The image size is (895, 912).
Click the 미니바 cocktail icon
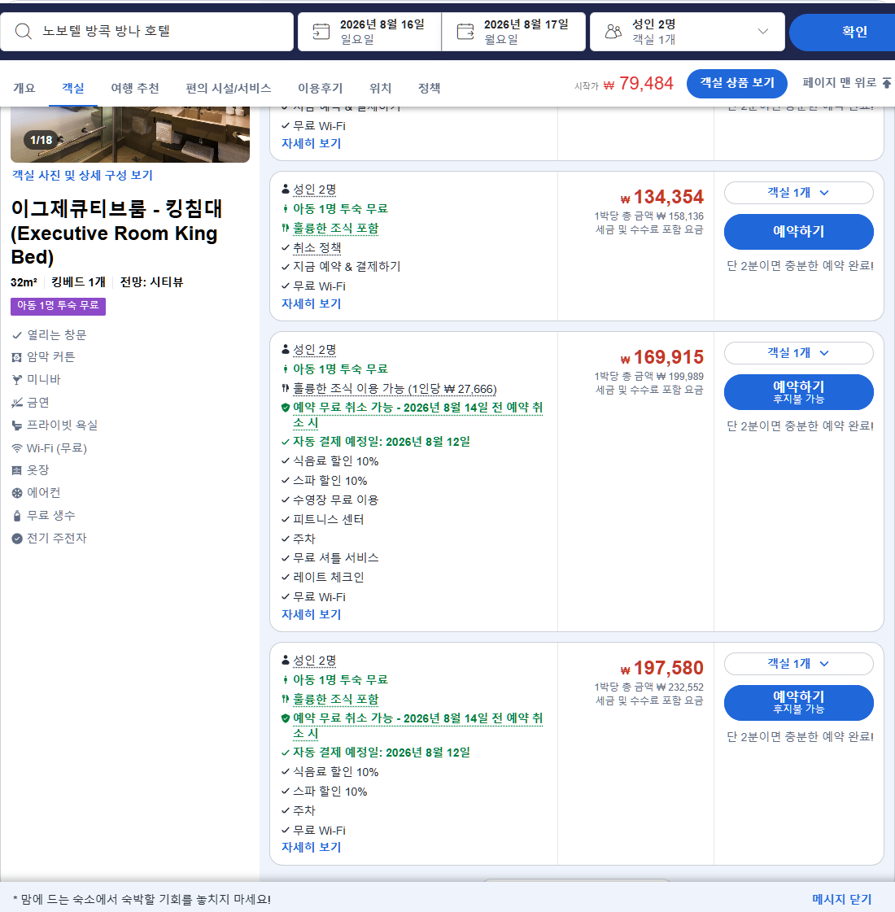click(17, 380)
